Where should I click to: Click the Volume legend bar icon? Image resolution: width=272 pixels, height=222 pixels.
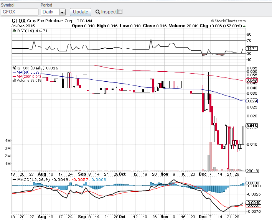pos(15,80)
